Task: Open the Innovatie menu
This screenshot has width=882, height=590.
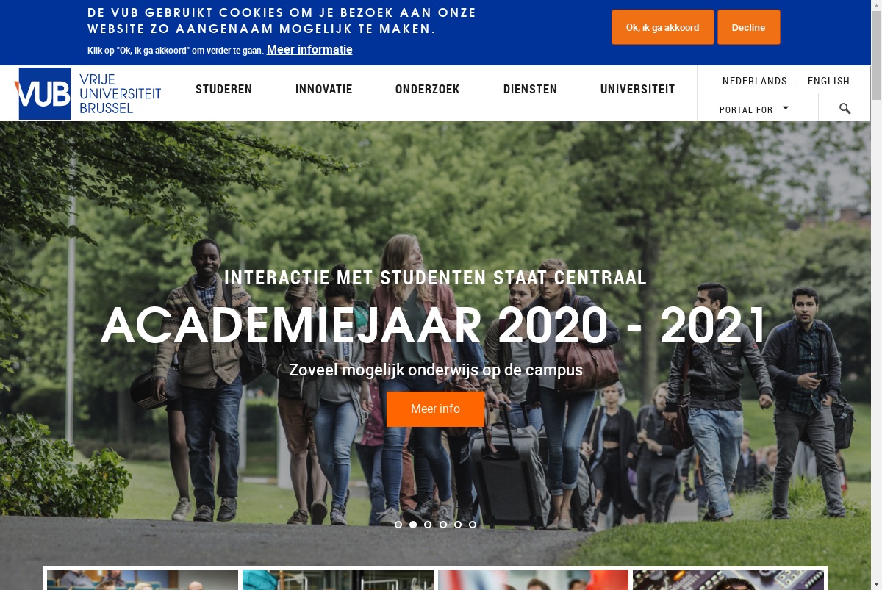Action: pos(324,89)
